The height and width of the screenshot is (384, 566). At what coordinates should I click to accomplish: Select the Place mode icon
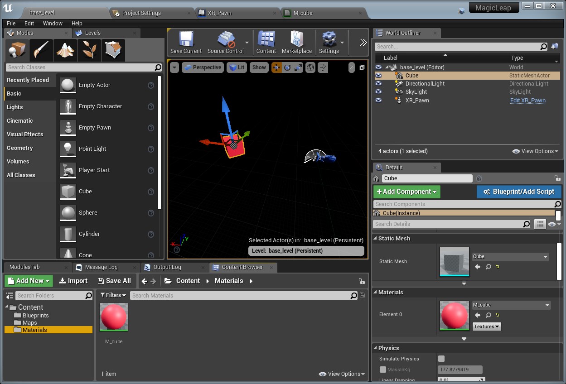click(17, 49)
